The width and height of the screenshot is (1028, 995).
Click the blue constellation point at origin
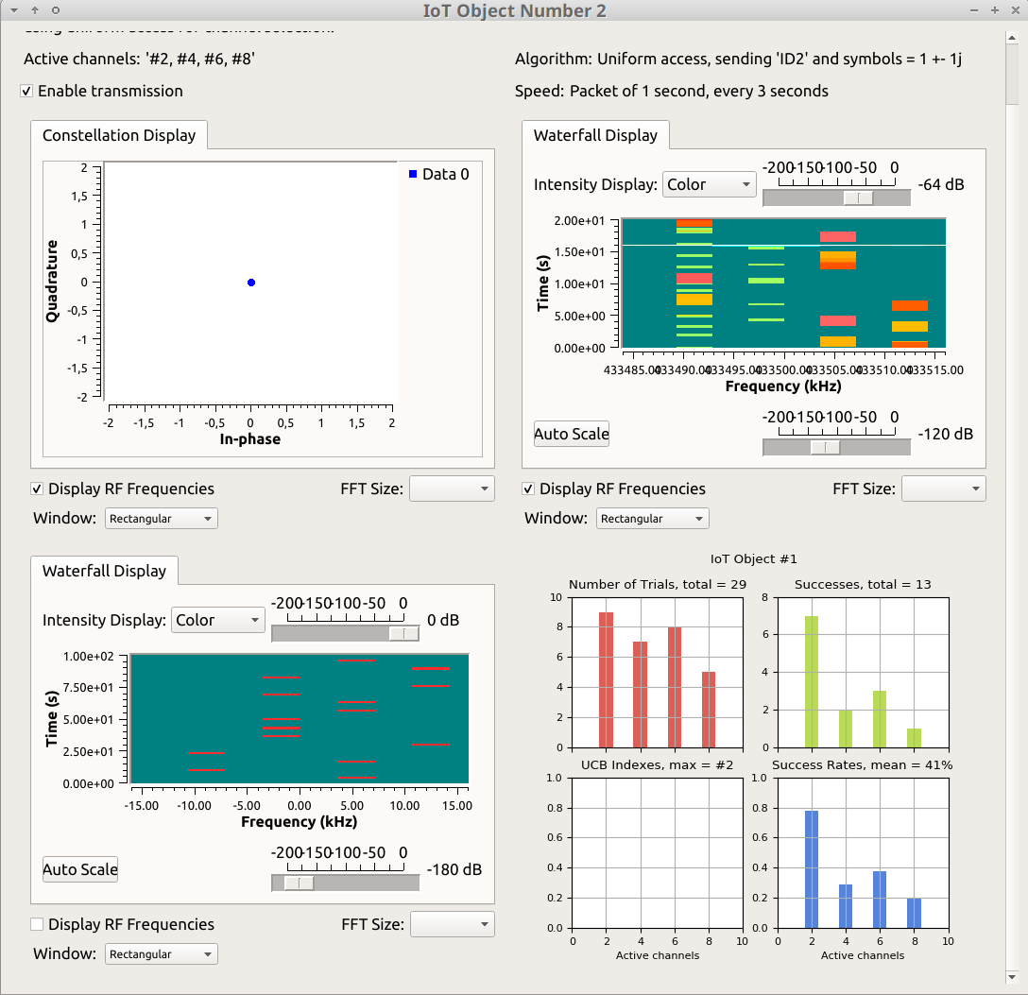tap(251, 283)
